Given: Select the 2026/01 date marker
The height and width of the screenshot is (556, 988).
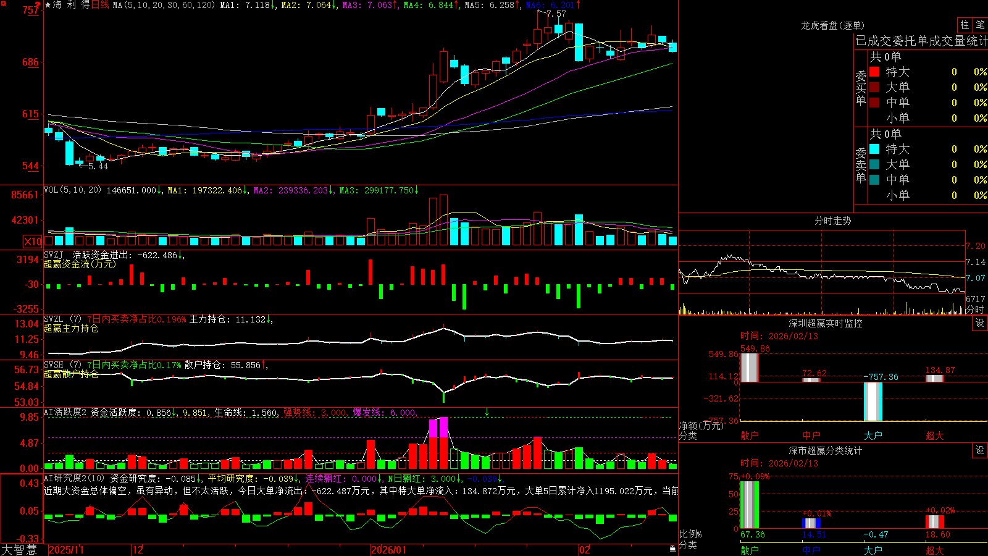Looking at the screenshot, I should point(389,550).
